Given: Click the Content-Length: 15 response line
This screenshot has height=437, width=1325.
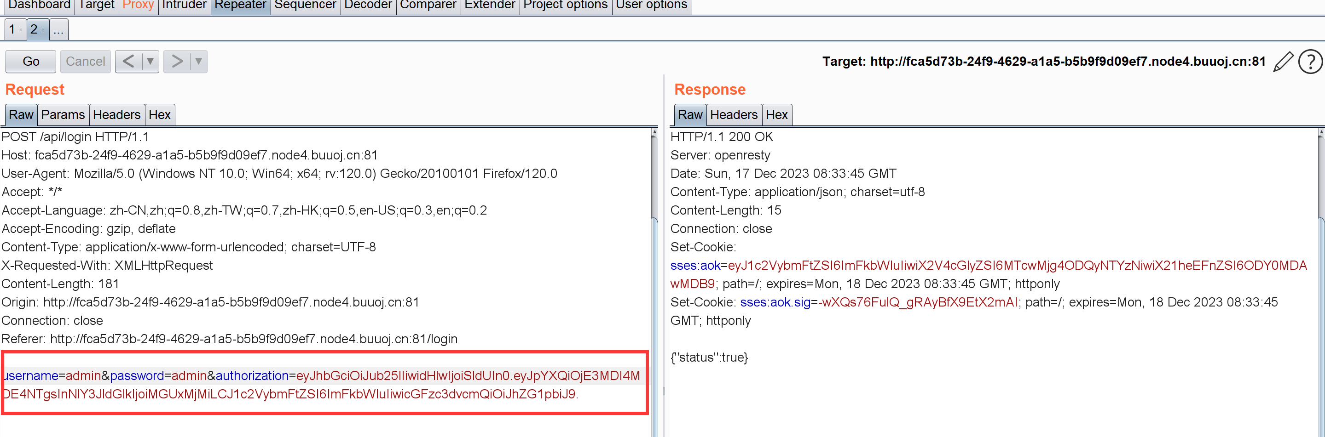Looking at the screenshot, I should (x=726, y=210).
